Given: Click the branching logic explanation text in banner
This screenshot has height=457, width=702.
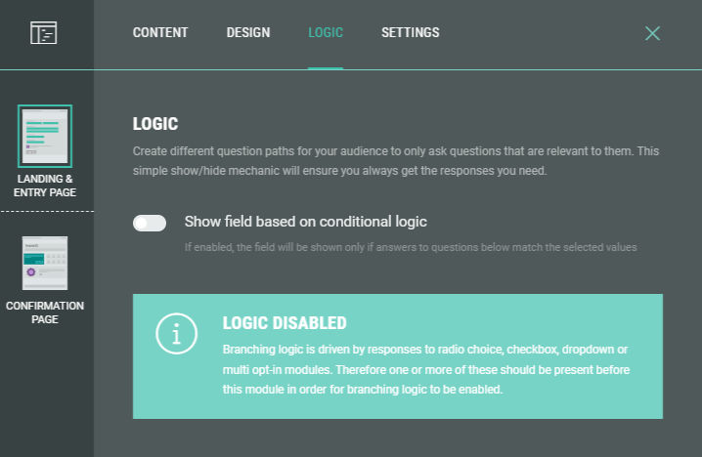Looking at the screenshot, I should 425,369.
